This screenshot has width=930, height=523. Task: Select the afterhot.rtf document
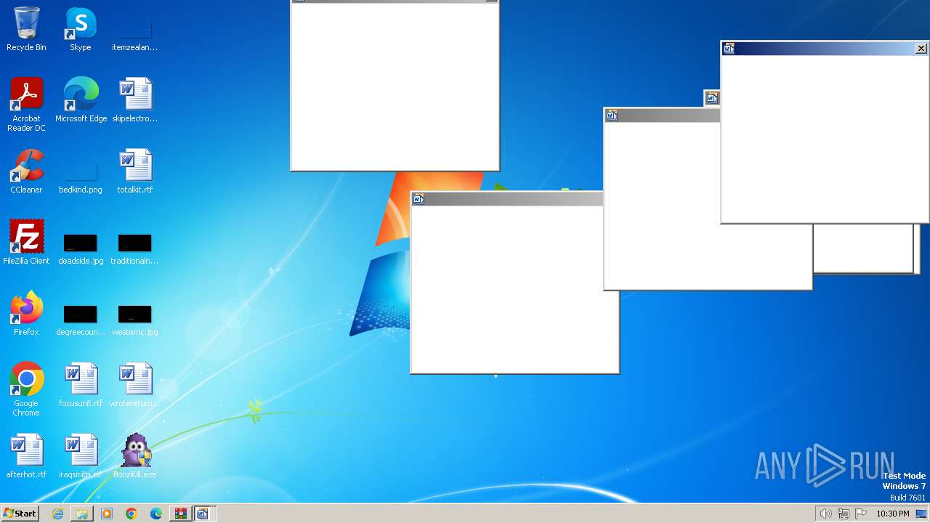click(26, 456)
